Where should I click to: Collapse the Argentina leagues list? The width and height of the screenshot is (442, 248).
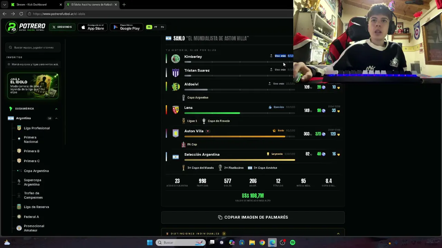pos(56,118)
